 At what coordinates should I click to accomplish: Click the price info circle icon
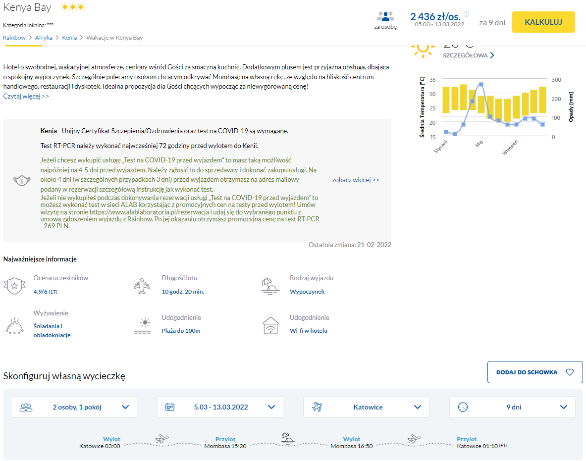click(x=466, y=14)
